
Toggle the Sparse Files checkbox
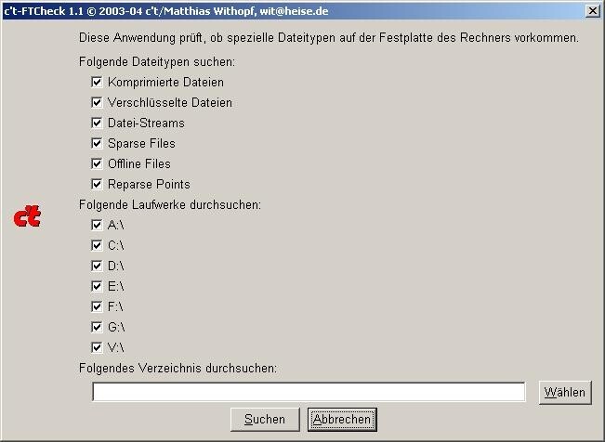(97, 144)
